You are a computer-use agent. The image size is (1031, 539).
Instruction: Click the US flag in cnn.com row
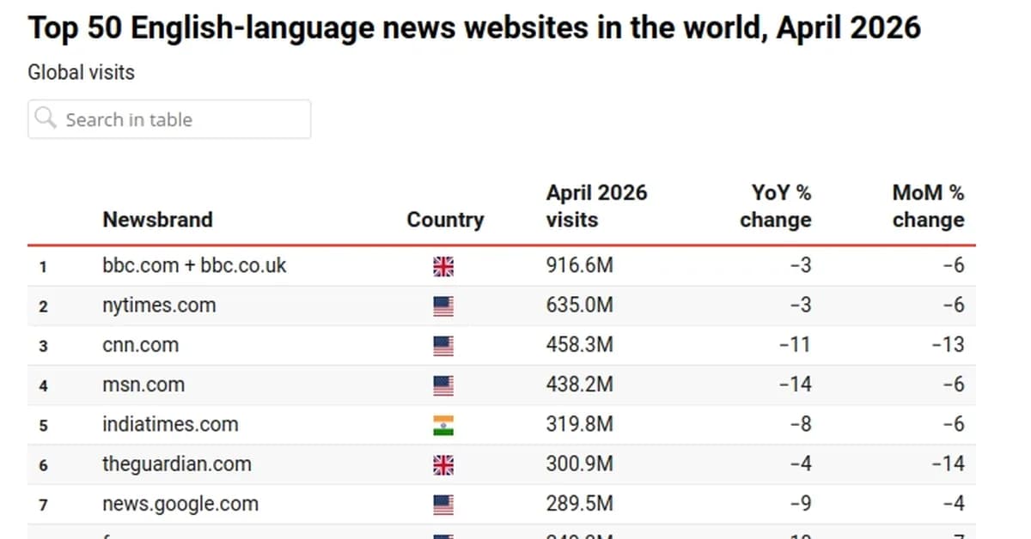coord(443,346)
